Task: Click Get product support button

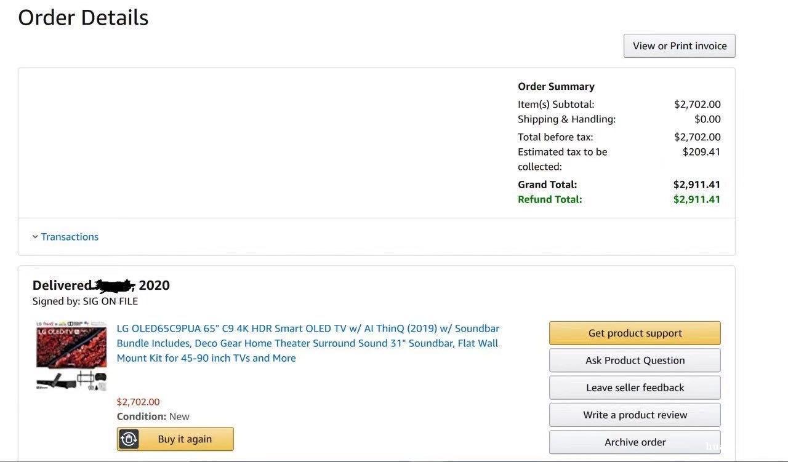Action: coord(635,333)
